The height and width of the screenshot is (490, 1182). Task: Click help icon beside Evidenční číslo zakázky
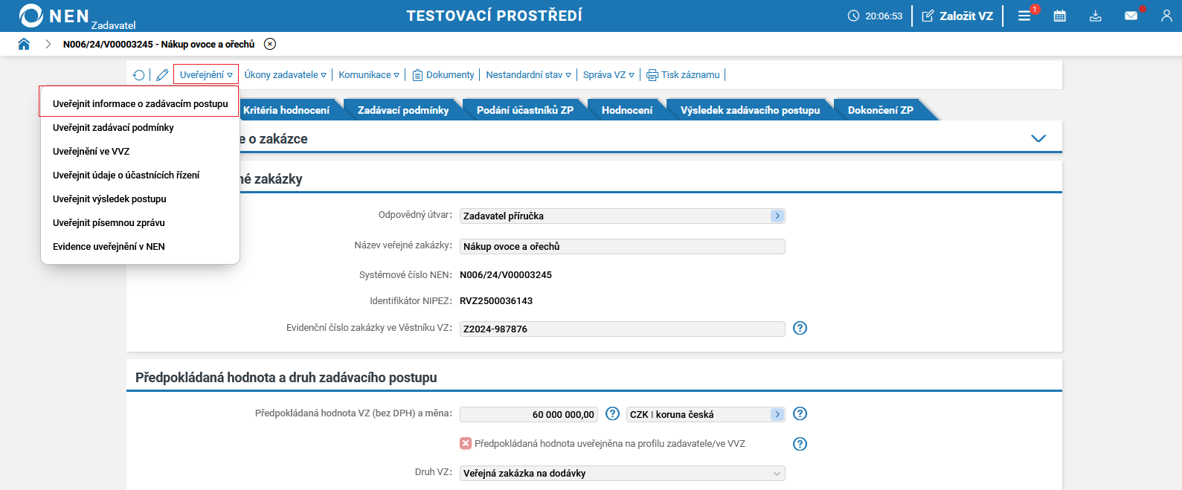(800, 328)
